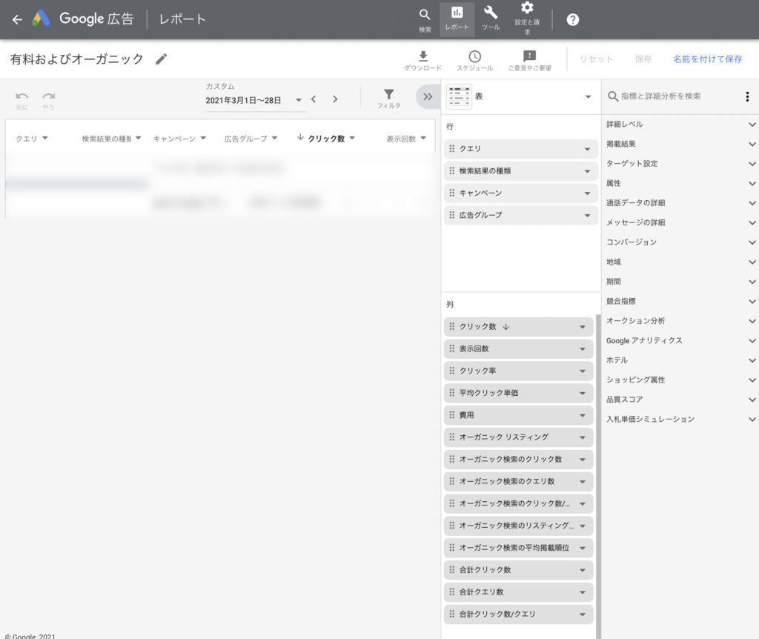Click 名前を付けて保存 button

[707, 59]
